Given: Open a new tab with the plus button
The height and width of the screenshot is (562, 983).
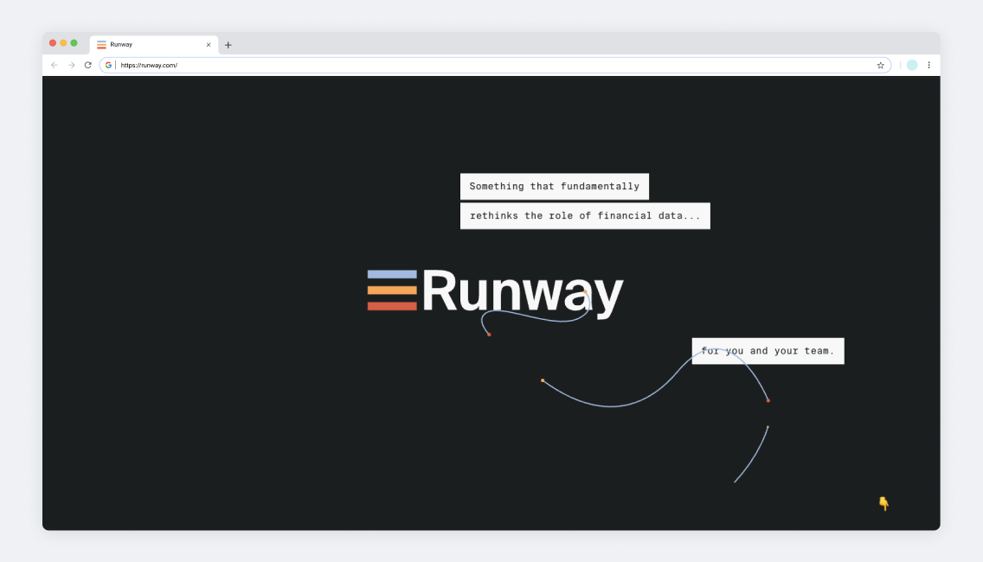Looking at the screenshot, I should coord(228,45).
